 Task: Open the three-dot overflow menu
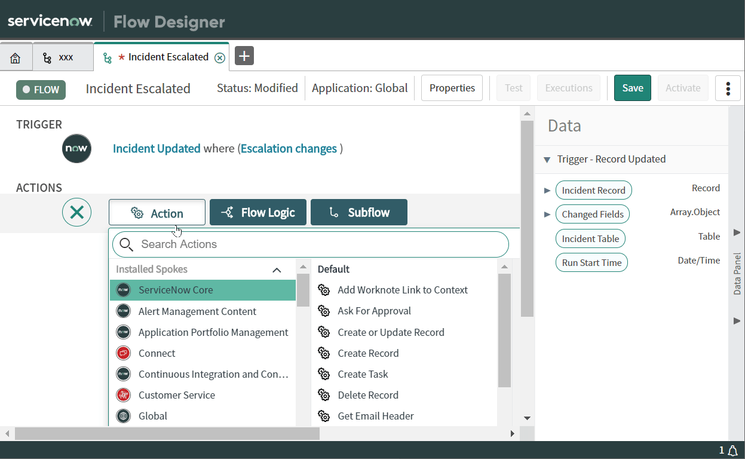coord(728,88)
